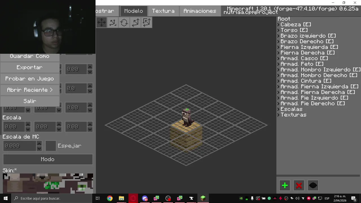The image size is (361, 203).
Task: Expand the Cabeza [E] tree arrow
Action: [278, 25]
